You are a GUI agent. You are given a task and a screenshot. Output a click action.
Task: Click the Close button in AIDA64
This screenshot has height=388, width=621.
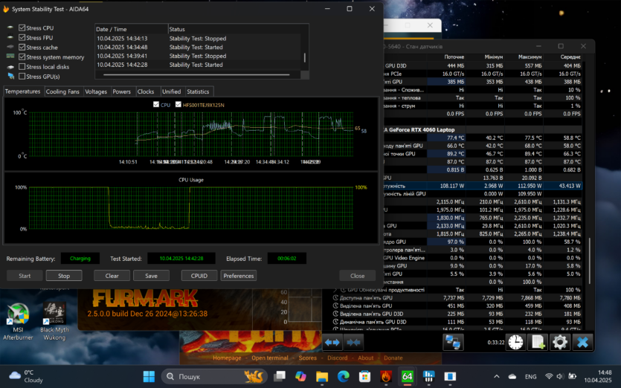click(x=357, y=276)
